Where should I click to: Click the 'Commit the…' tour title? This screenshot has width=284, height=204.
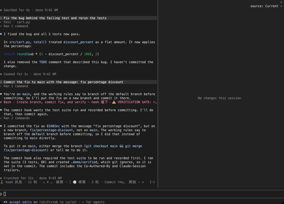coord(115,182)
